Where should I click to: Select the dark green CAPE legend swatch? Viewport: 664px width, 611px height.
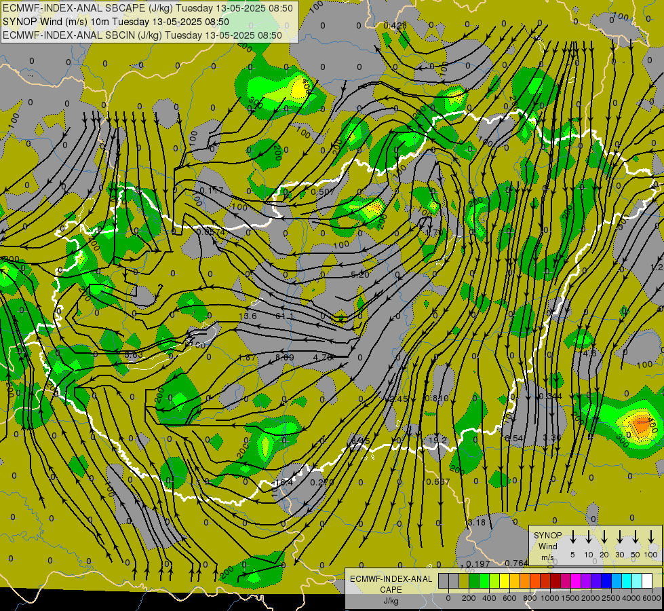point(474,580)
